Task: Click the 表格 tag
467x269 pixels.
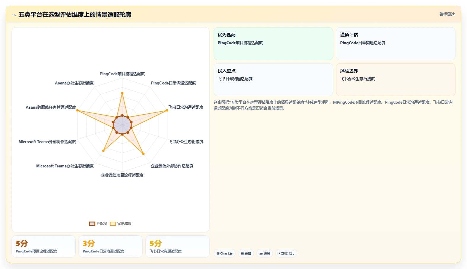Action: point(246,253)
